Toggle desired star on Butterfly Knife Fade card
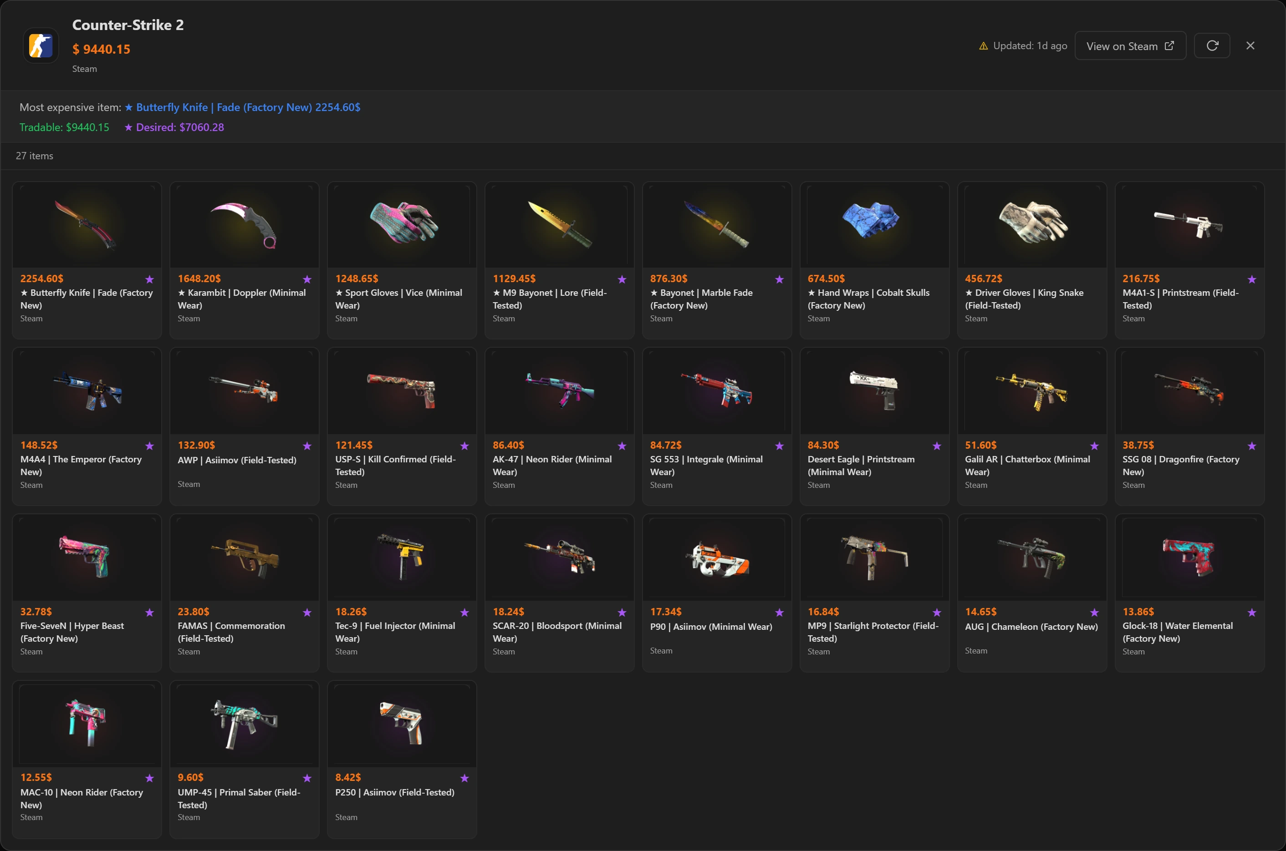The width and height of the screenshot is (1286, 851). 149,279
